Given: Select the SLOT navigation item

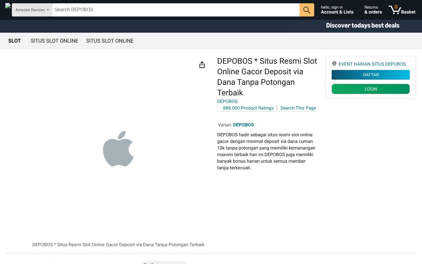Looking at the screenshot, I should pos(15,41).
